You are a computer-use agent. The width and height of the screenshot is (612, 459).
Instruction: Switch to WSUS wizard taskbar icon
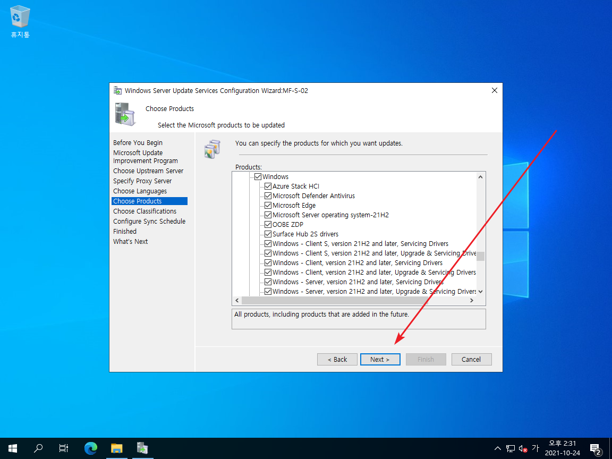click(142, 448)
